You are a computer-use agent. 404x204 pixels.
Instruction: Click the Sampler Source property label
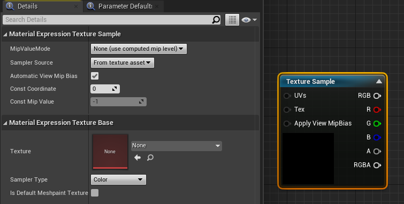tap(32, 62)
